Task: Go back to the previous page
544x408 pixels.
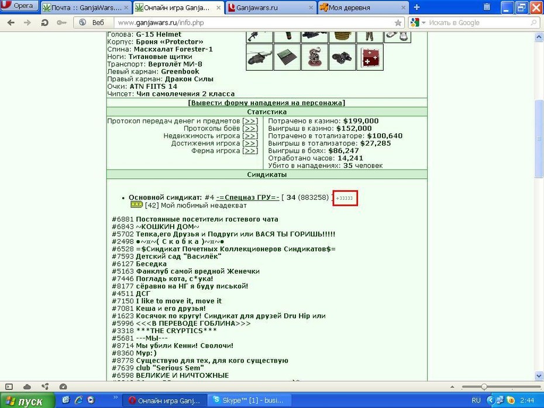Action: (x=11, y=23)
